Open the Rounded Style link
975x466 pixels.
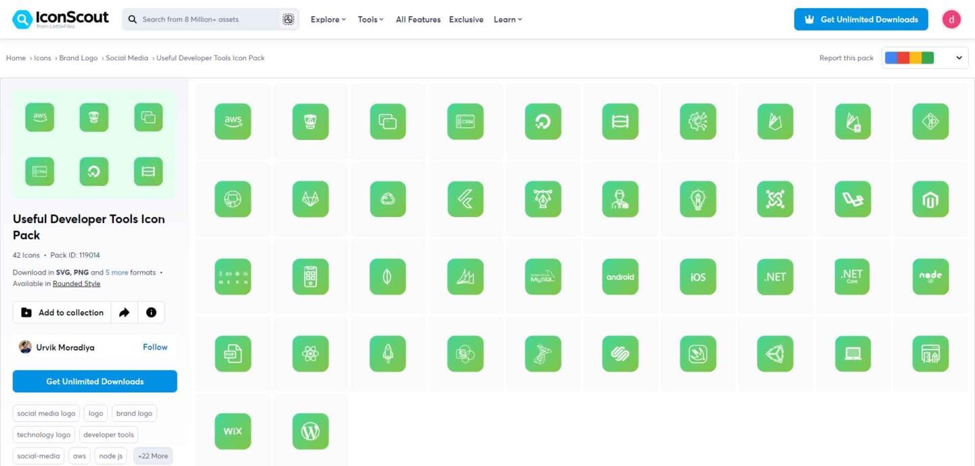(x=77, y=284)
